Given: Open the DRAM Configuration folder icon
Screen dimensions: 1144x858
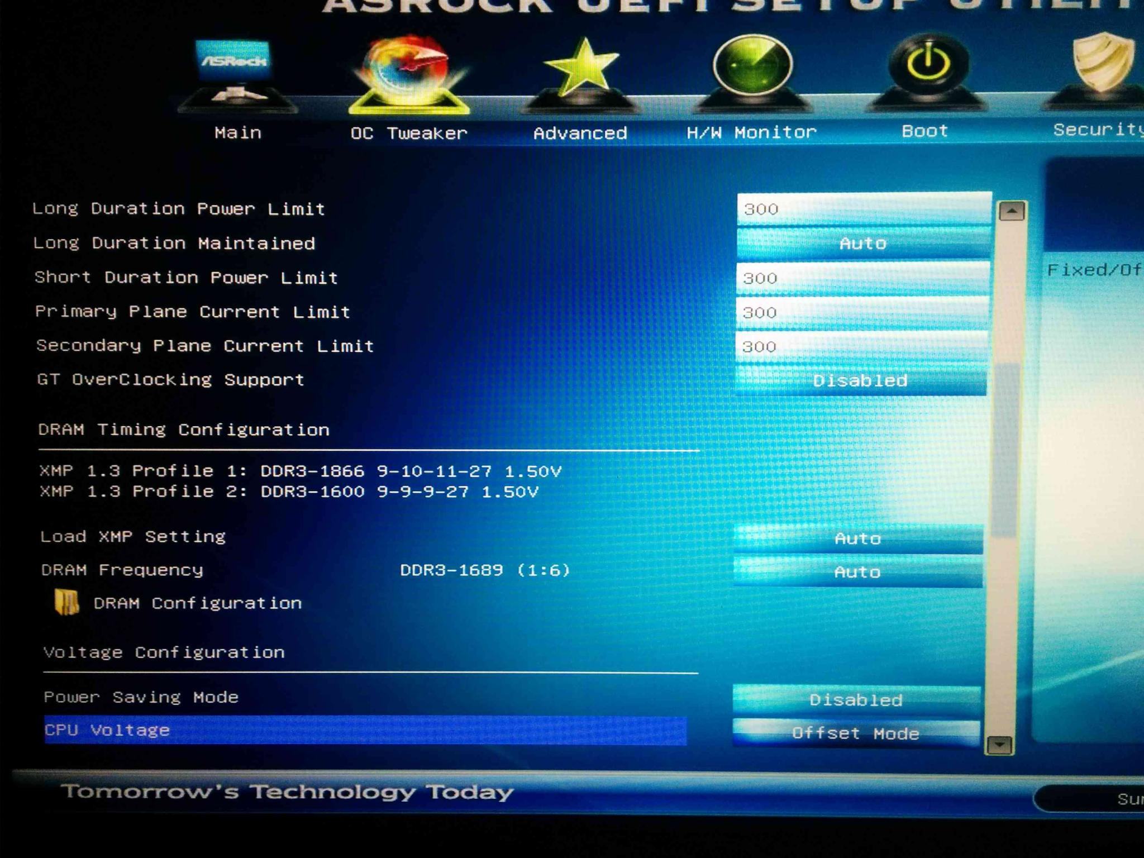Looking at the screenshot, I should tap(66, 603).
